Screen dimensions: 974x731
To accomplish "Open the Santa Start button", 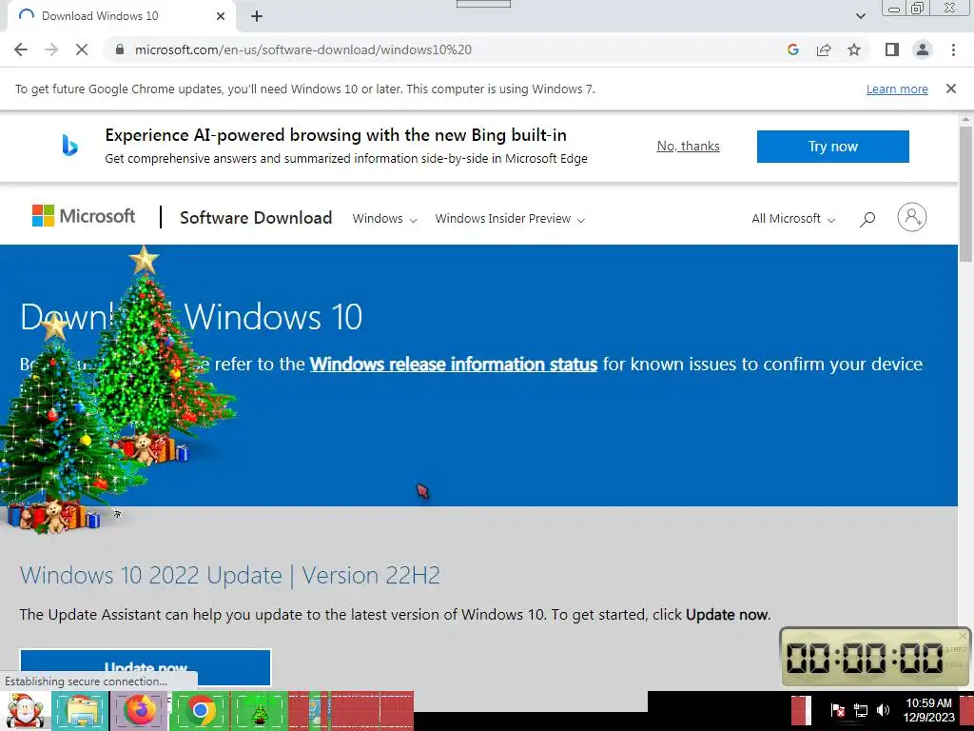I will point(24,710).
